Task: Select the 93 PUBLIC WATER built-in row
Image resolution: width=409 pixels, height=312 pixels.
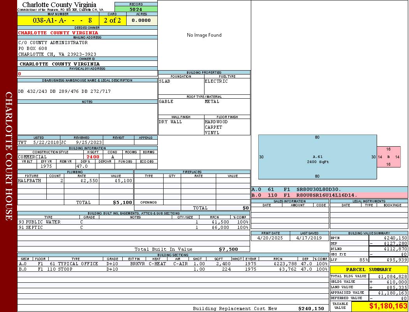Action: (x=132, y=222)
